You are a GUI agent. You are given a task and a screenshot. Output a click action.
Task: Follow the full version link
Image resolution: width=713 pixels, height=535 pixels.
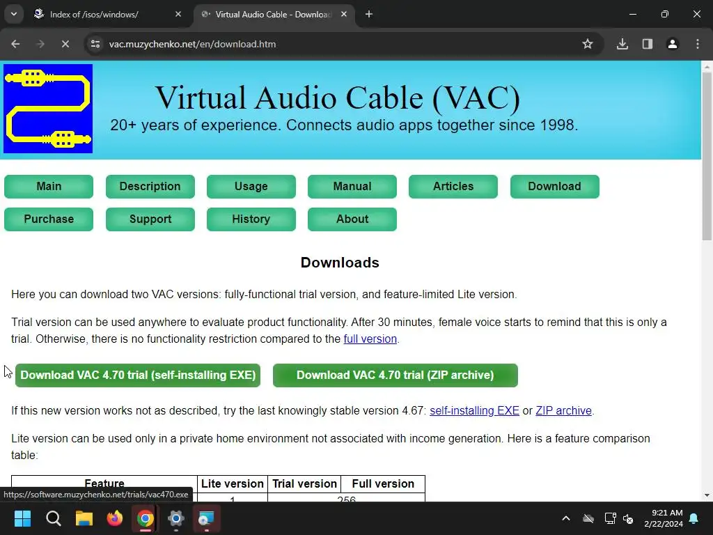370,339
